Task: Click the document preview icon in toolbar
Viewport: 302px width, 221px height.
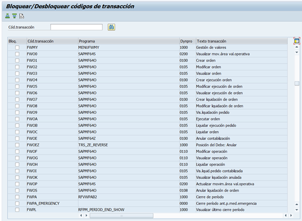Action: [21, 16]
